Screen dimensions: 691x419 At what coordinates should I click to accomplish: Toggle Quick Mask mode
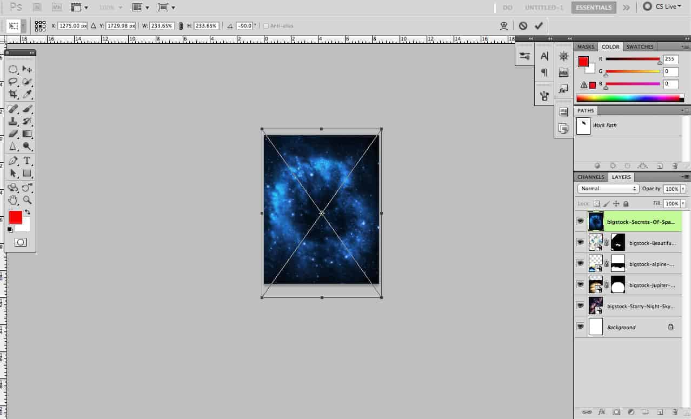pos(21,242)
